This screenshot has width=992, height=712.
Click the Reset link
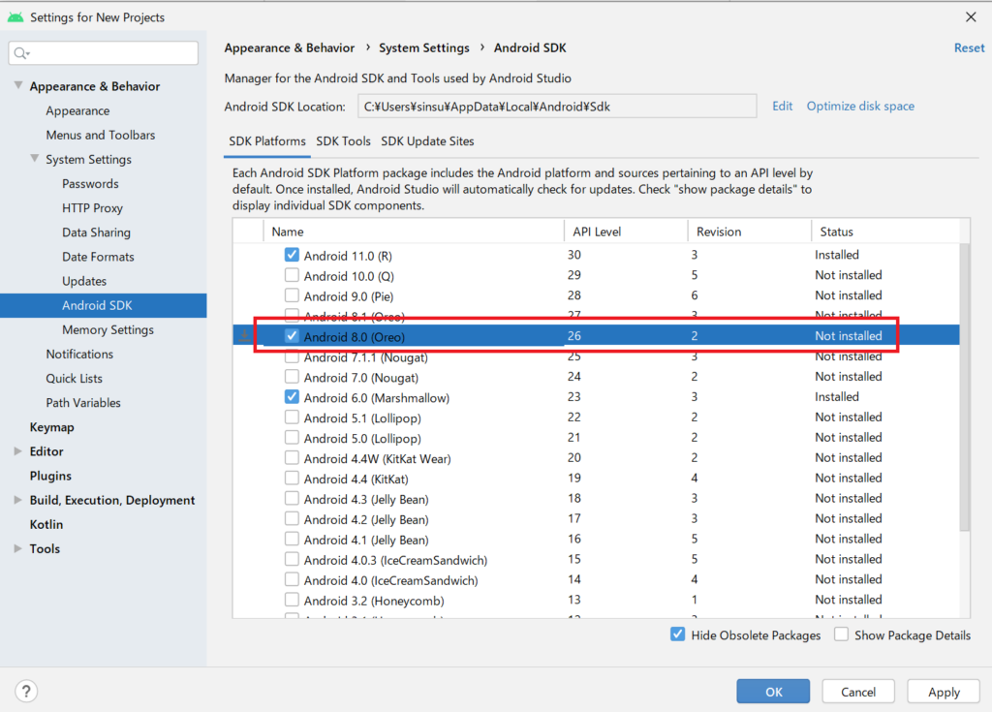(969, 48)
